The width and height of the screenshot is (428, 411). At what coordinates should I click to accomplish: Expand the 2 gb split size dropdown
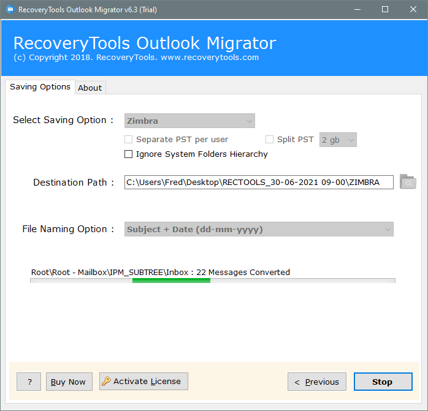(338, 140)
